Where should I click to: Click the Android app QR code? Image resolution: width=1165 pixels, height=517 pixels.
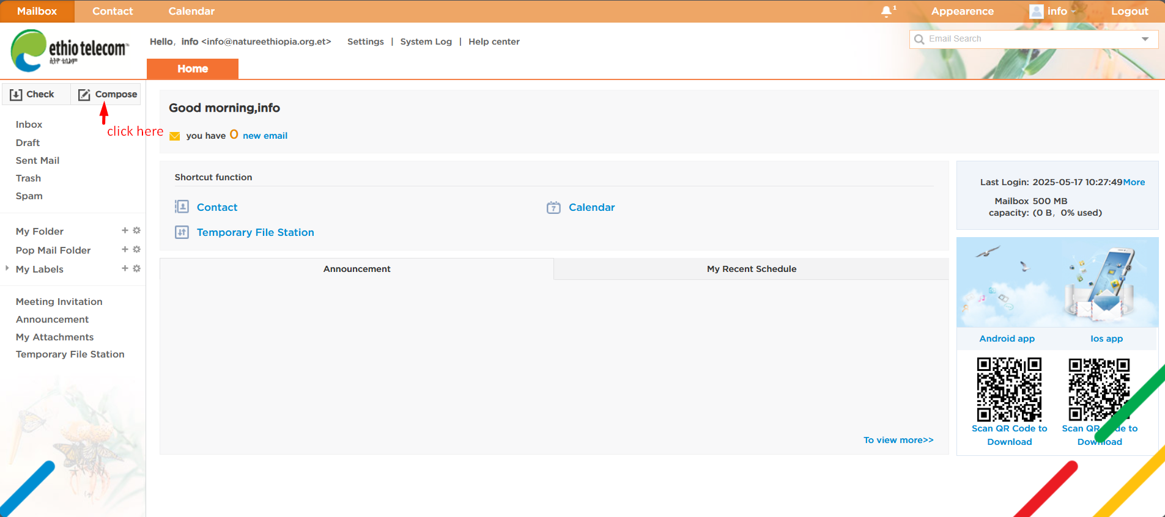(1009, 389)
